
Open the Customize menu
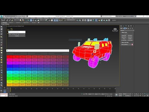tap(57, 18)
